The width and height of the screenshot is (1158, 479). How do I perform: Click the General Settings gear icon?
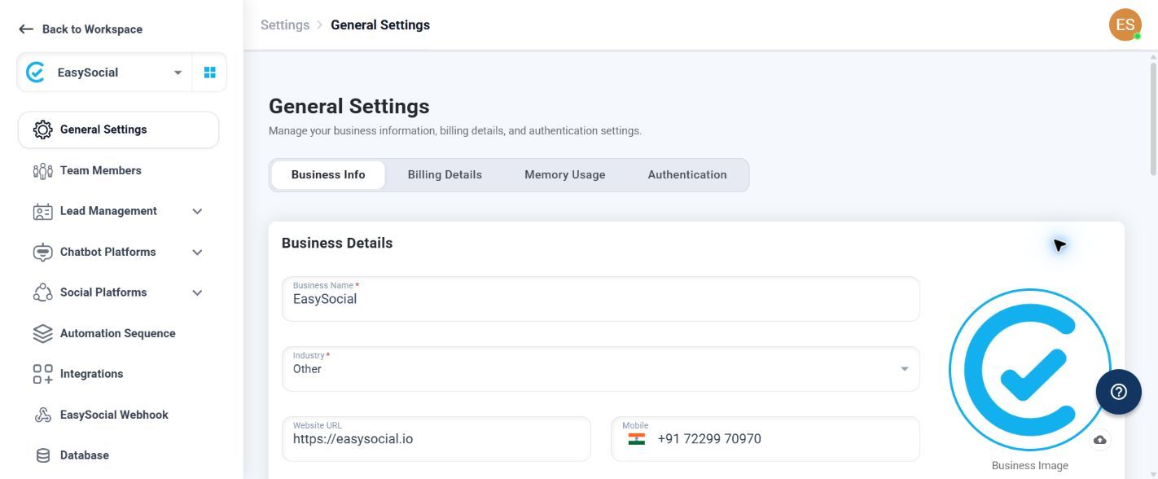pos(42,130)
